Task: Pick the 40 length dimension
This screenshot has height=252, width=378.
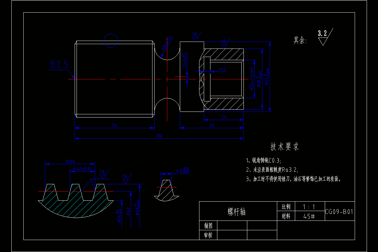Action: click(x=212, y=125)
